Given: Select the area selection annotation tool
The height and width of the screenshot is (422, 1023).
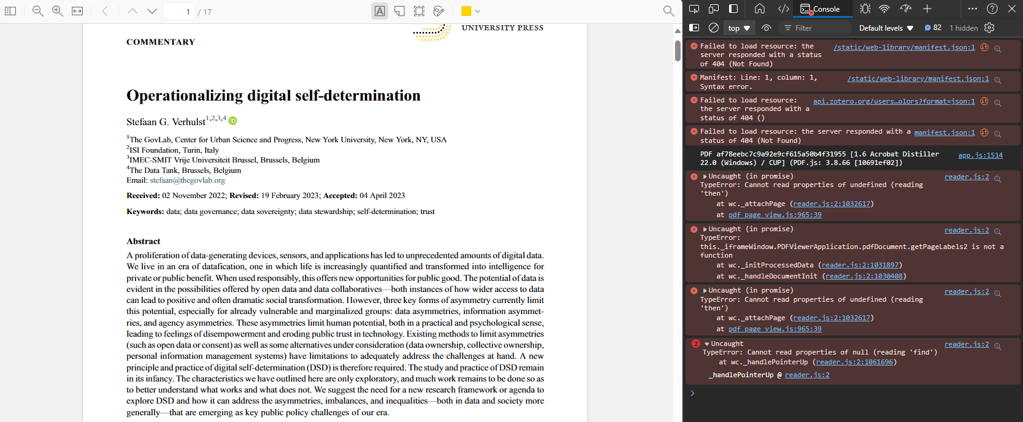Looking at the screenshot, I should click(419, 11).
